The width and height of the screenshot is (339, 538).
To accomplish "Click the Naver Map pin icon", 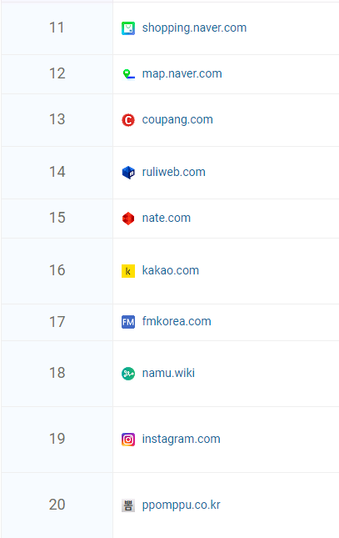I will pyautogui.click(x=128, y=73).
